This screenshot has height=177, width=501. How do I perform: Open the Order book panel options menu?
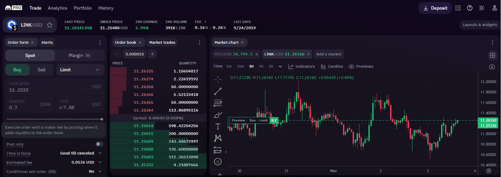click(199, 42)
